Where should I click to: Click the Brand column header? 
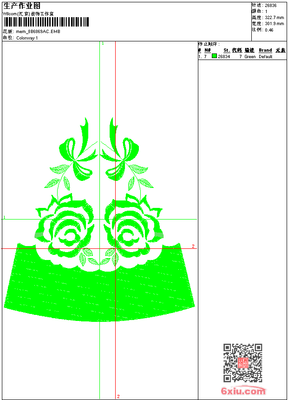[265, 50]
